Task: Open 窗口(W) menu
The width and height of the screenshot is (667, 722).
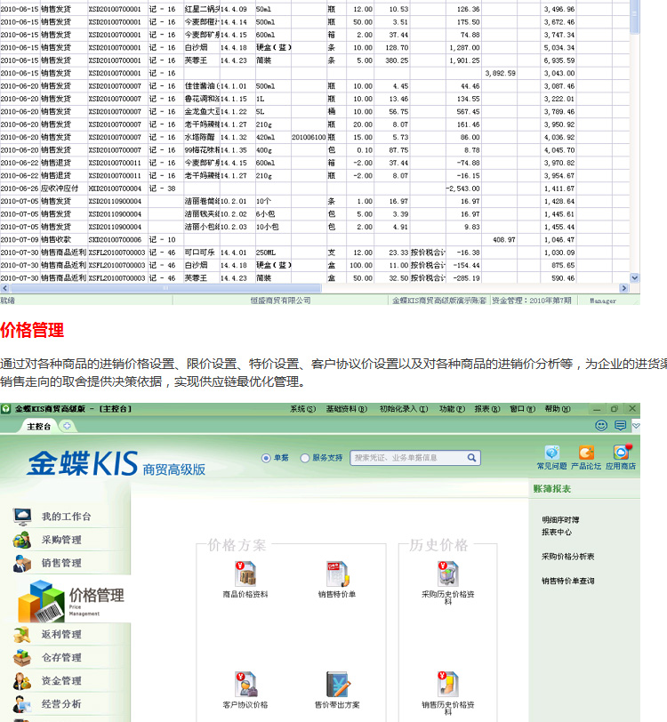Action: tap(522, 409)
